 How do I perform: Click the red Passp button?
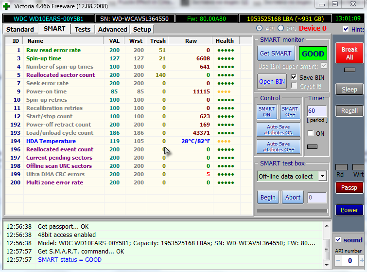pos(349,187)
